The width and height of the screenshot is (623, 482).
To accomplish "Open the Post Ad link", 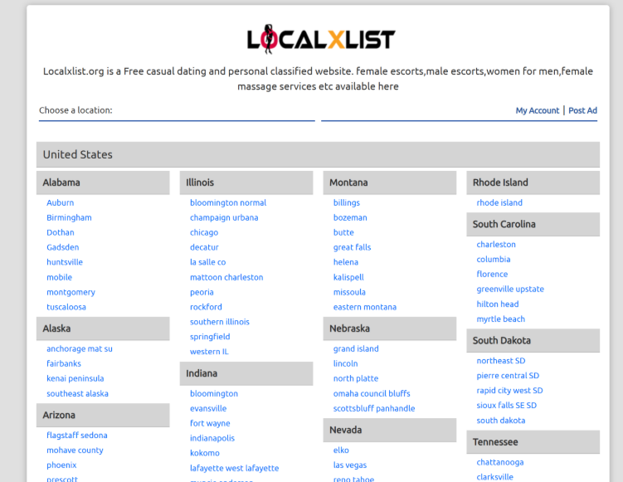I will pos(582,110).
